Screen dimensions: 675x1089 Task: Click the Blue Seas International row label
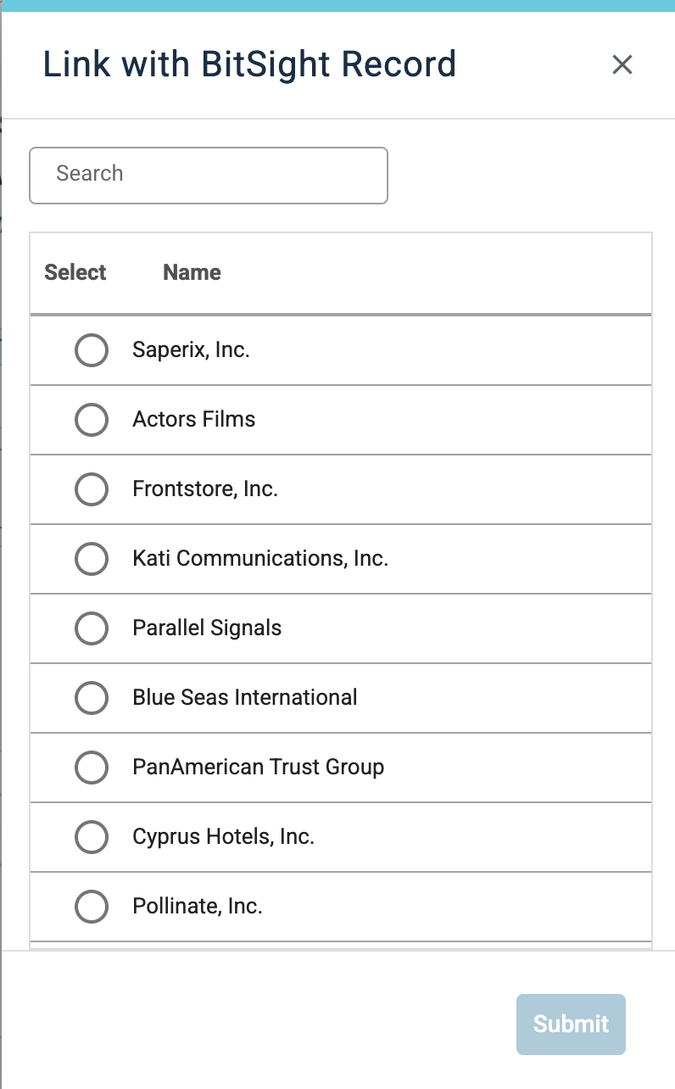[x=245, y=698]
